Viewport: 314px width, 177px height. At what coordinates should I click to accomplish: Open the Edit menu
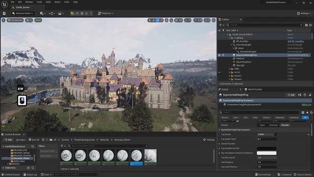coord(20,2)
